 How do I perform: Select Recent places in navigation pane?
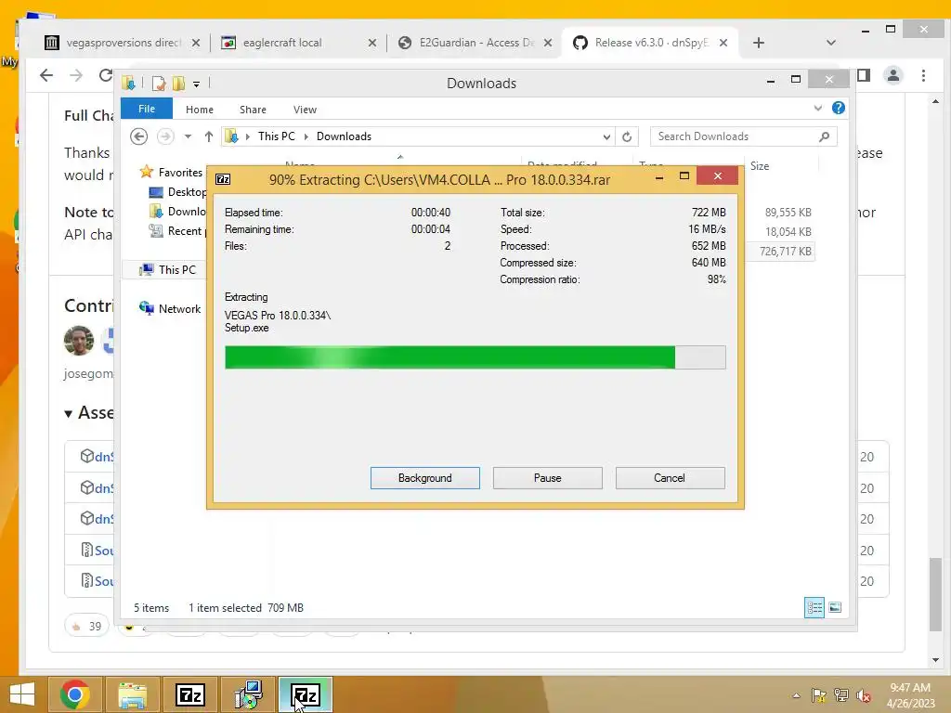177,231
